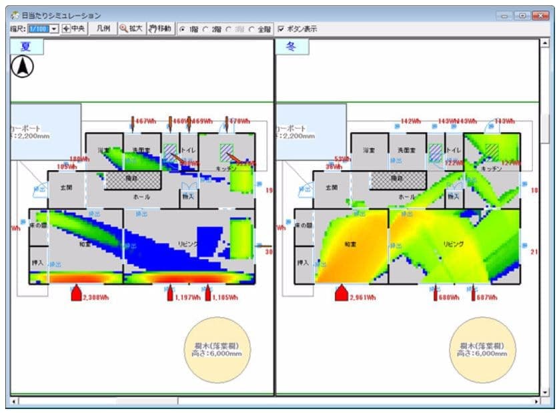The width and height of the screenshot is (559, 413).
Task: Select the 1階 floor radio button
Action: pos(183,29)
